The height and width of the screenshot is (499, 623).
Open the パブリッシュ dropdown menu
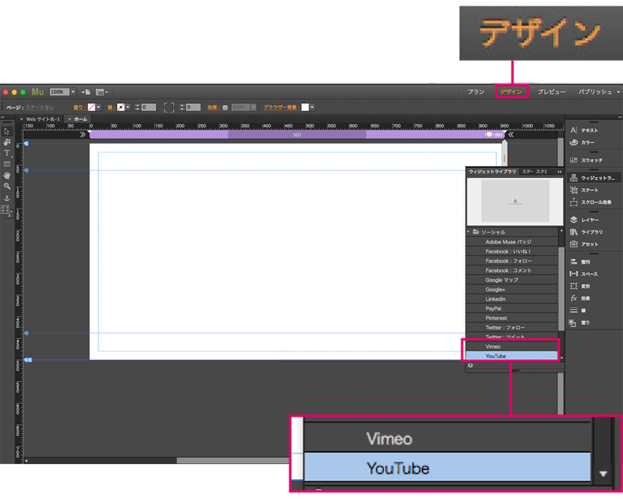(x=598, y=92)
